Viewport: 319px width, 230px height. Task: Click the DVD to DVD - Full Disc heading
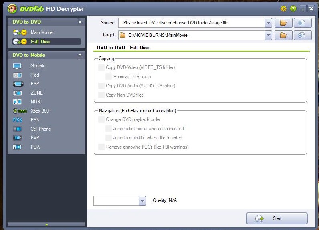coord(123,48)
